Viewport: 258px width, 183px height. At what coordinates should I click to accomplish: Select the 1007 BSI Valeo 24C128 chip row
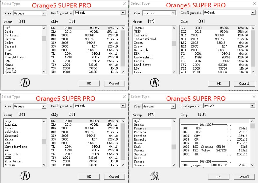tap(215, 150)
